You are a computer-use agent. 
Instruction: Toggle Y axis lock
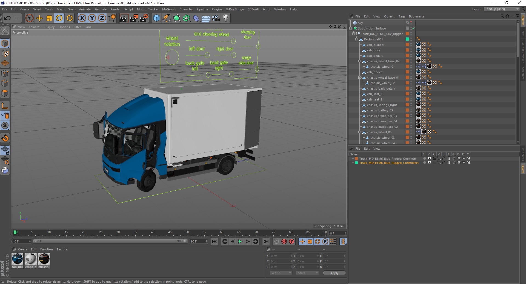click(x=92, y=18)
